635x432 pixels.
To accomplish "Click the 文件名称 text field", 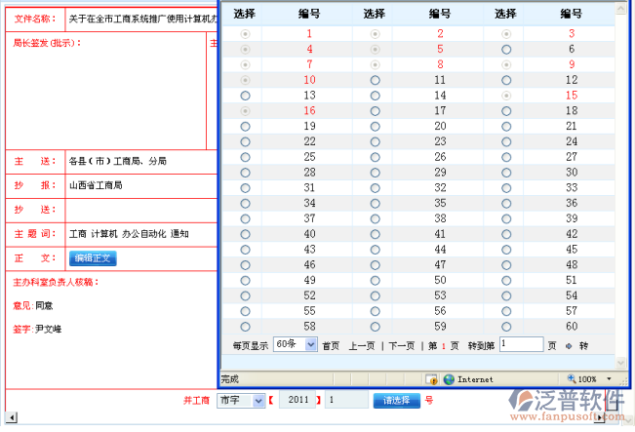I will point(142,20).
